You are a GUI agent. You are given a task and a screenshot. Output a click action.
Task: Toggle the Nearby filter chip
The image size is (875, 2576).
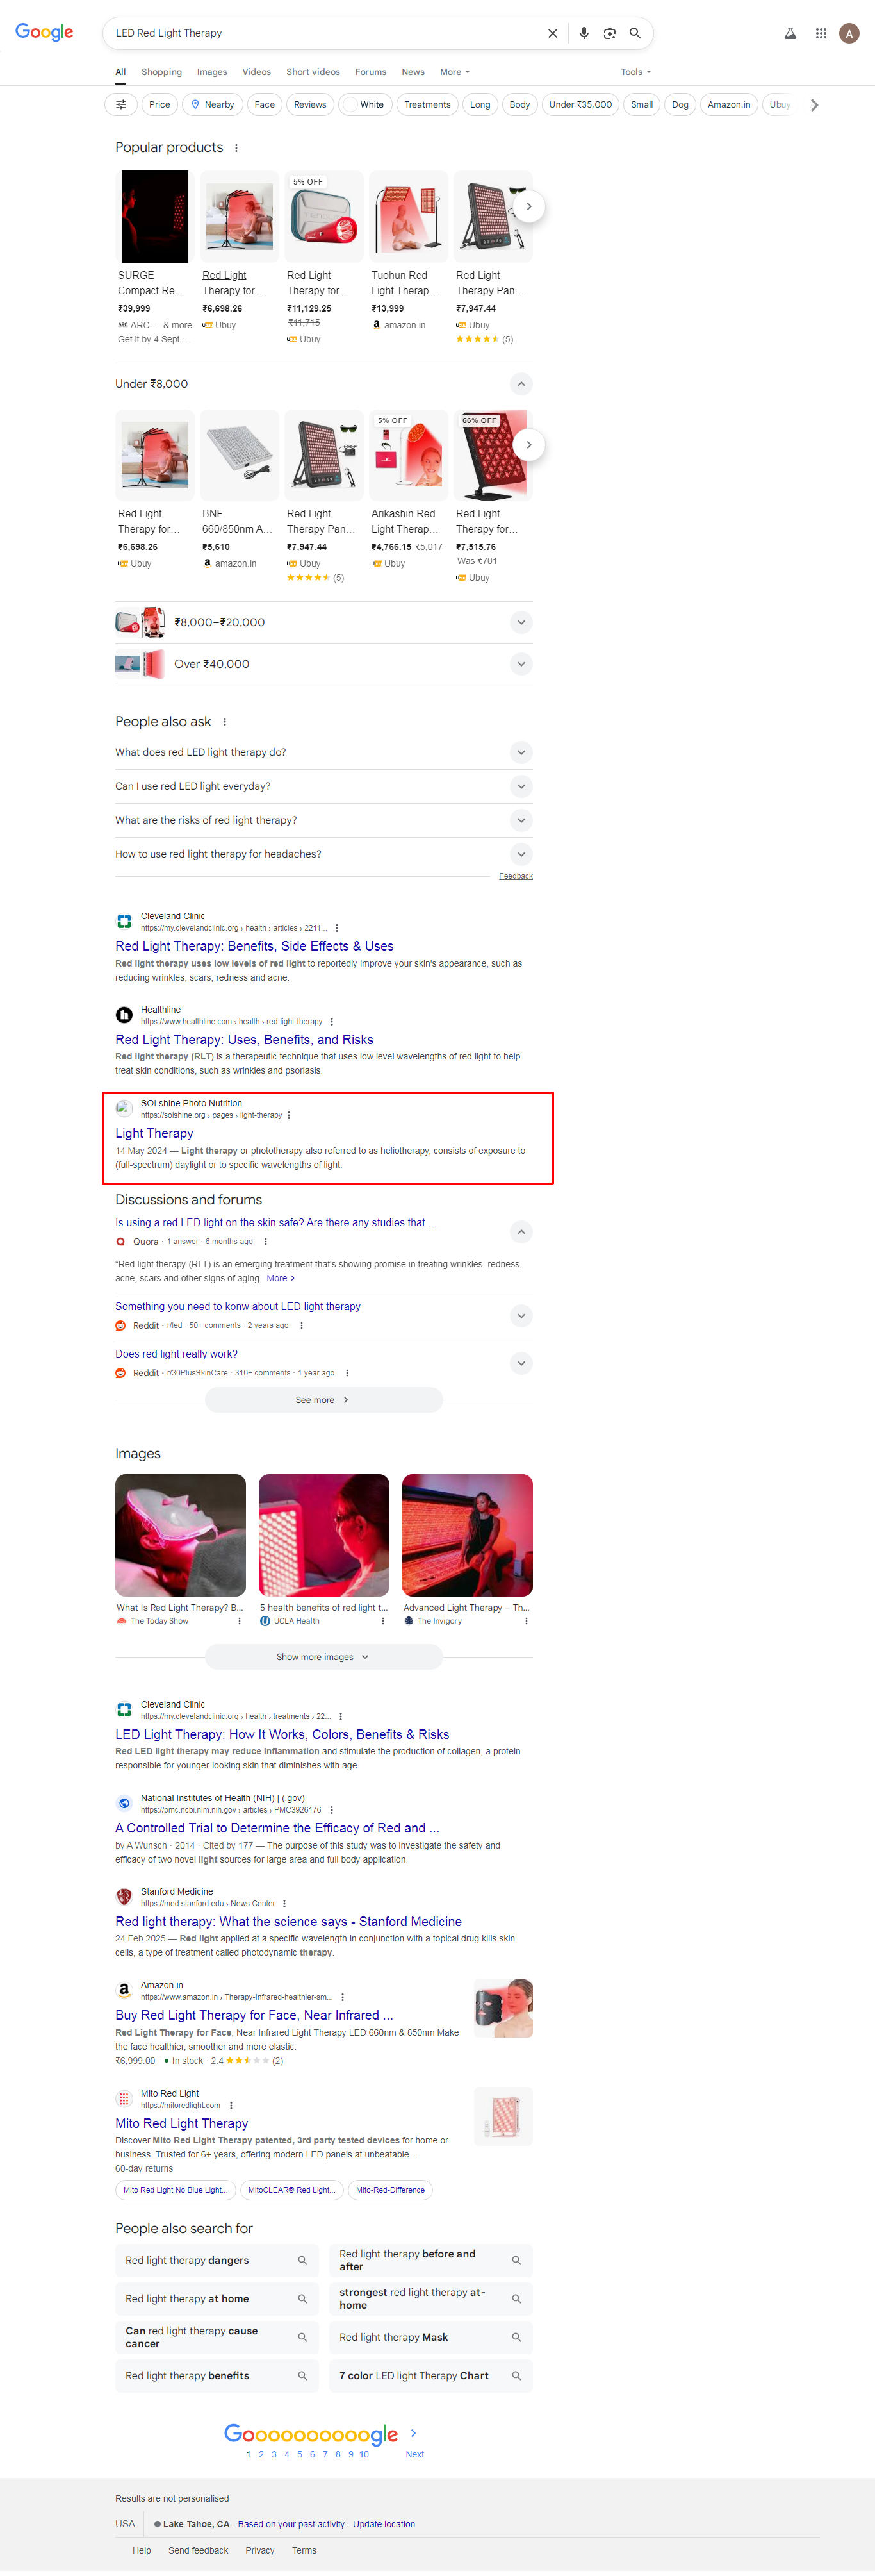(x=212, y=104)
